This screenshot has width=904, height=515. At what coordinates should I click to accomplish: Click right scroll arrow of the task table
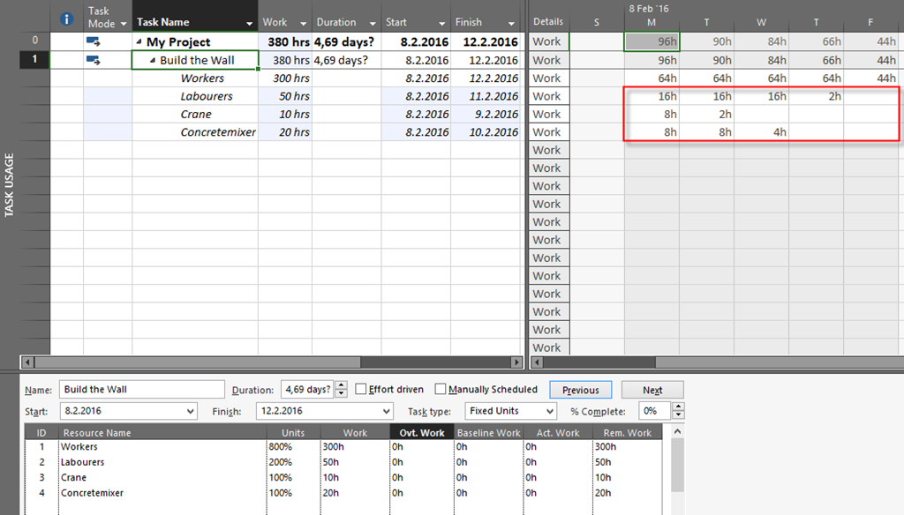pyautogui.click(x=517, y=362)
